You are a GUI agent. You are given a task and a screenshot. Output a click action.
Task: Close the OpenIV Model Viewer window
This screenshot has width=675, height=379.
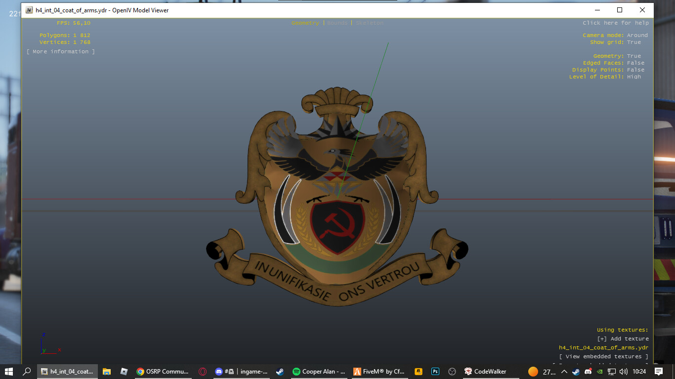point(642,10)
